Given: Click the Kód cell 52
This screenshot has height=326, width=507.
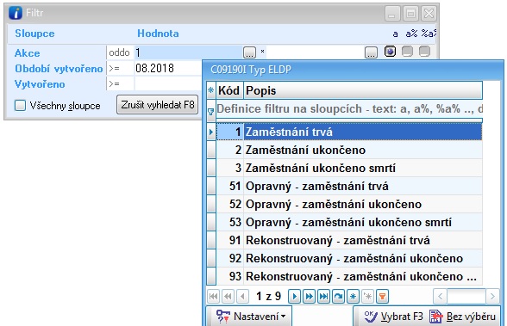Looking at the screenshot, I should tap(229, 204).
